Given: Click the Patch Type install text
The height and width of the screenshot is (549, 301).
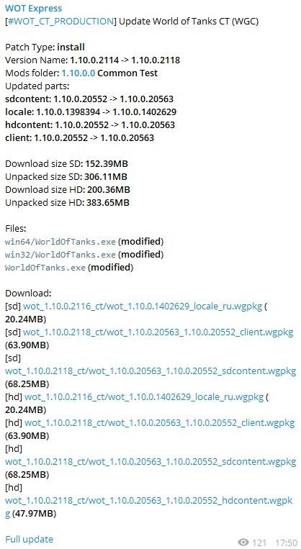Looking at the screenshot, I should pos(71,47).
